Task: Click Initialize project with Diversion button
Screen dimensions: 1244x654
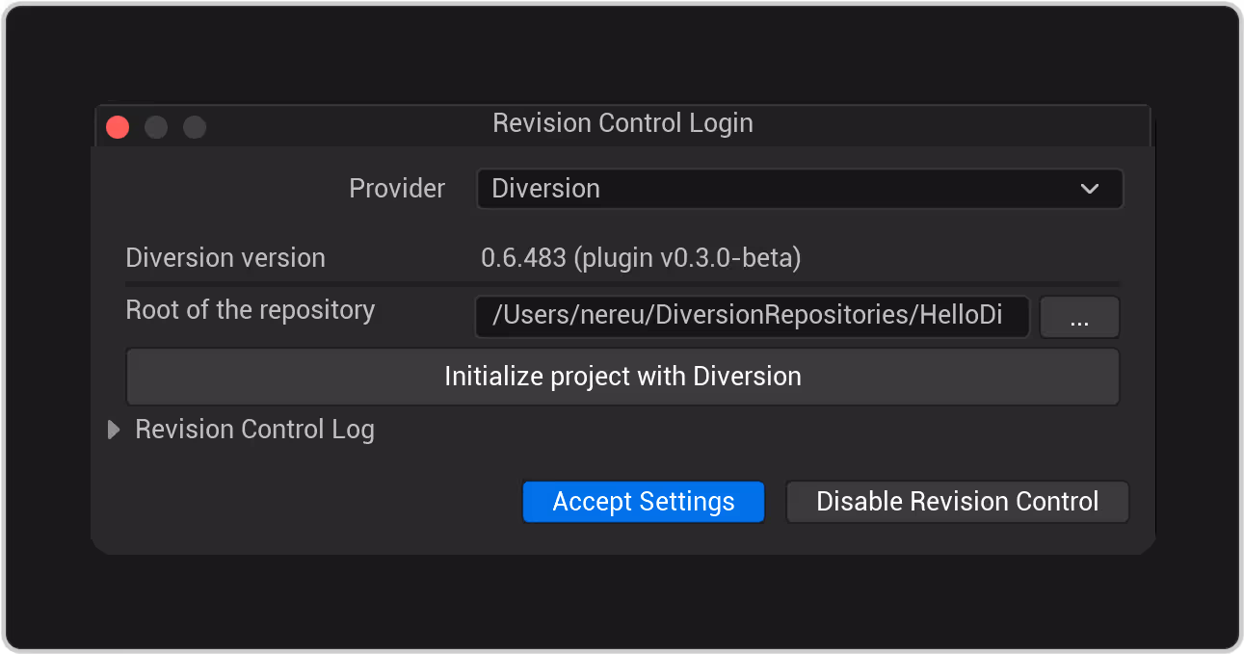Action: click(622, 376)
